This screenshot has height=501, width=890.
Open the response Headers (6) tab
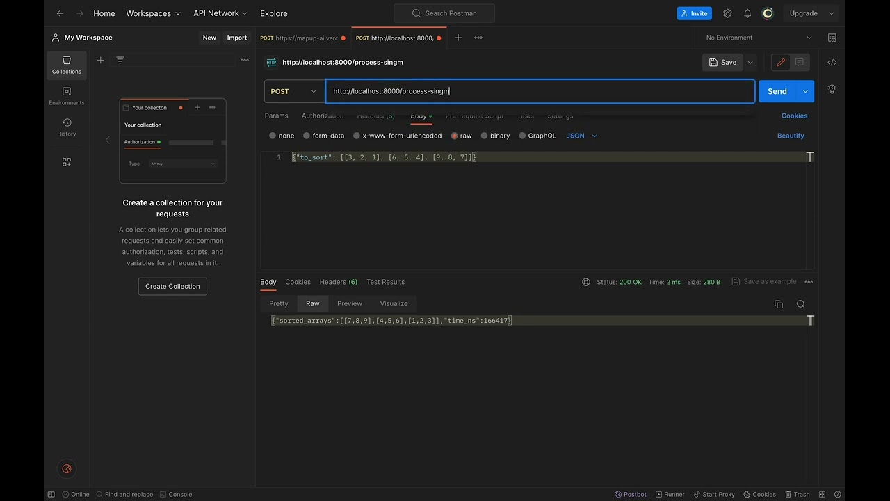(x=338, y=282)
